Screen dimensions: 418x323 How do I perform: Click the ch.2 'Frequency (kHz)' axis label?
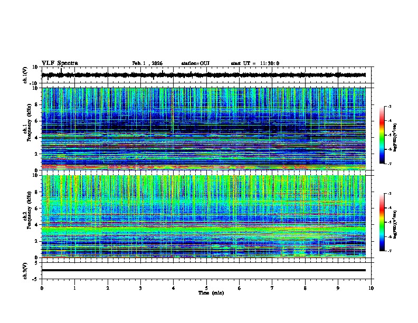tap(29, 210)
